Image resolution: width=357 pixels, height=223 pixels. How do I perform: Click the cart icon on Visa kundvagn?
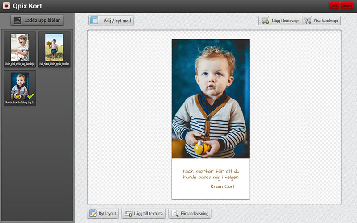308,20
